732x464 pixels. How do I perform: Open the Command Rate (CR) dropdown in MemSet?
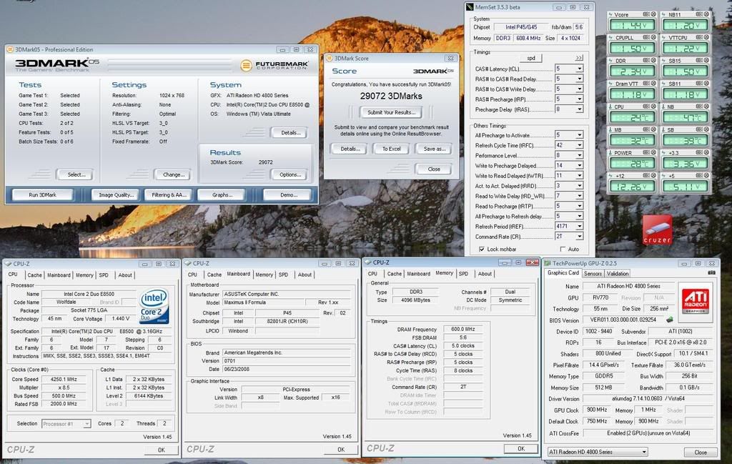pos(579,236)
